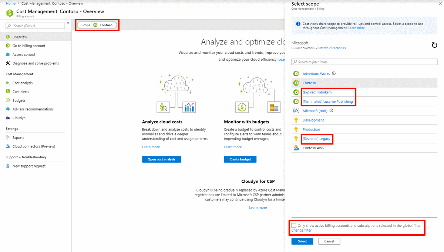The image size is (444, 252).
Task: Click the Development subscription key icon
Action: [x=296, y=120]
